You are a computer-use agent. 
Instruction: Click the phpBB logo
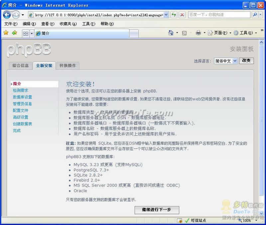tap(29, 50)
